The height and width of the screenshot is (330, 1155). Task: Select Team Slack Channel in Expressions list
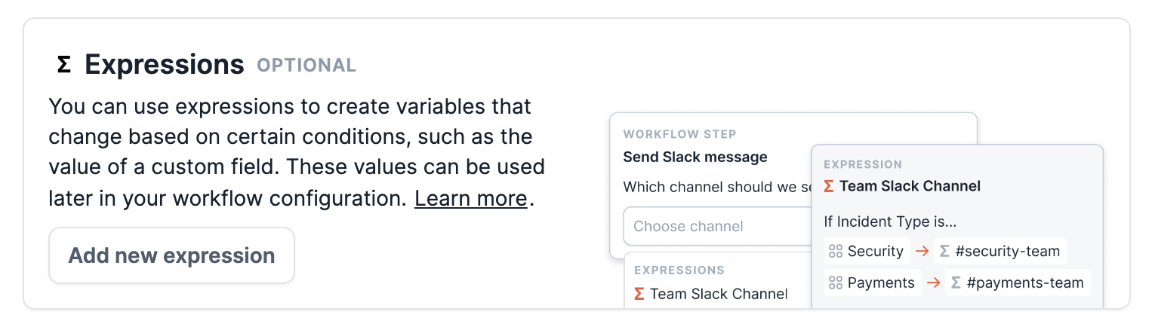pyautogui.click(x=711, y=293)
